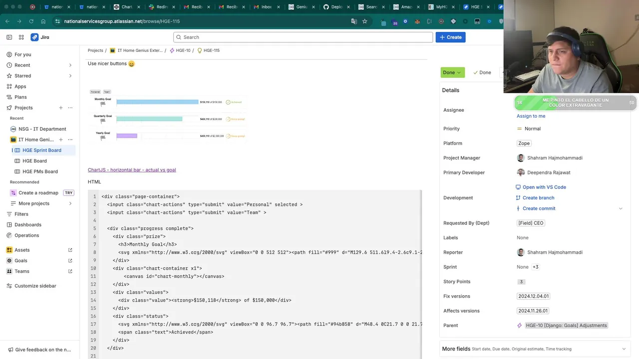
Task: Open the Projects more options menu
Action: pyautogui.click(x=70, y=108)
